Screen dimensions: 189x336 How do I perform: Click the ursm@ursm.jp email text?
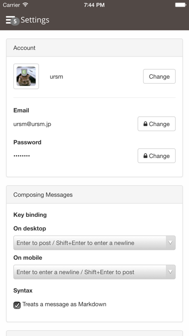(32, 124)
